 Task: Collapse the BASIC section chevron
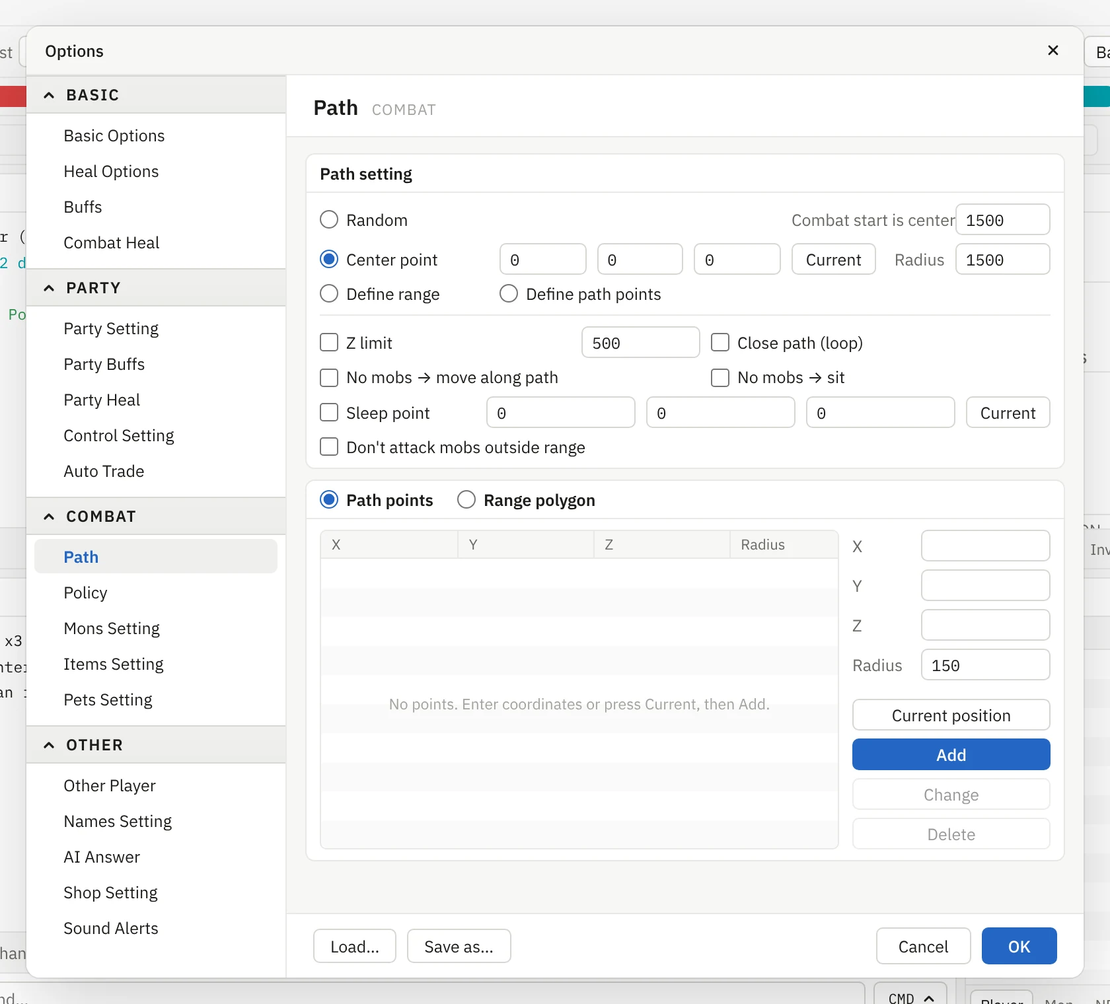point(49,95)
